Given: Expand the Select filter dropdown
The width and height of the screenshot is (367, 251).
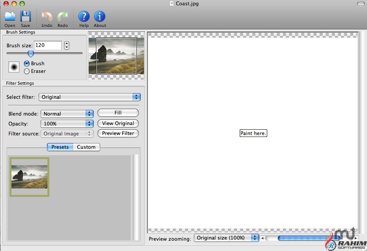Looking at the screenshot, I should 89,97.
